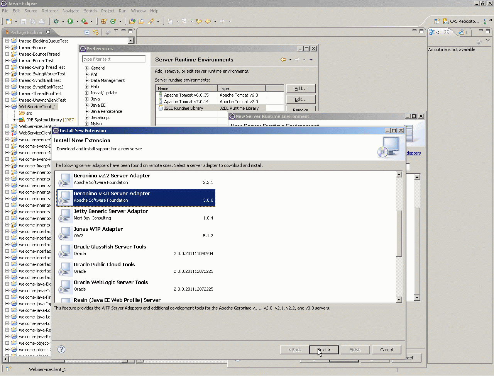Expand Data Management preferences node

[87, 80]
